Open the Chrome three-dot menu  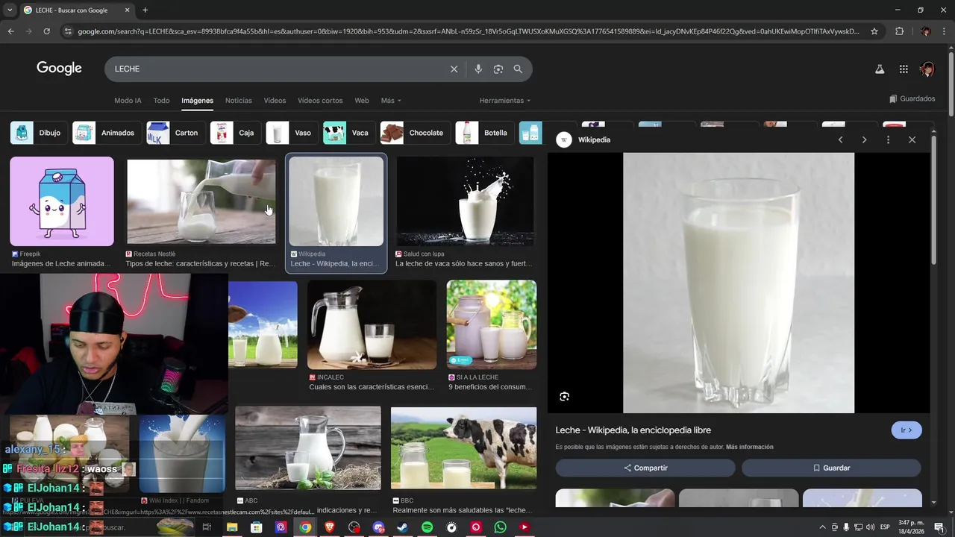[945, 31]
